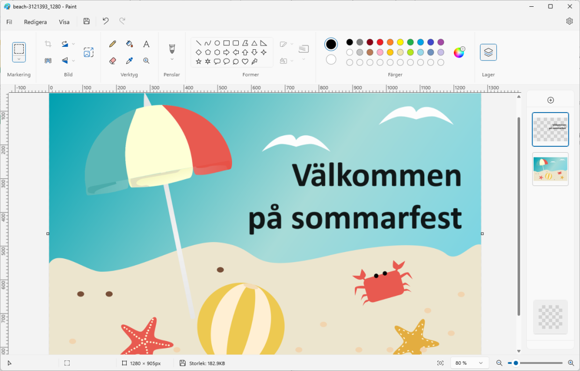Screen dimensions: 580x371
Task: Open the zoom percentage dropdown showing 80 %
Action: [468, 363]
